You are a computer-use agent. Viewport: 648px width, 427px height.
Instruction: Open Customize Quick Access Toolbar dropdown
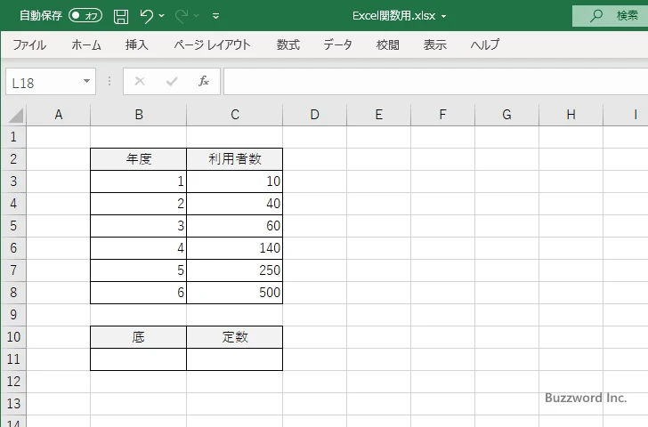215,16
